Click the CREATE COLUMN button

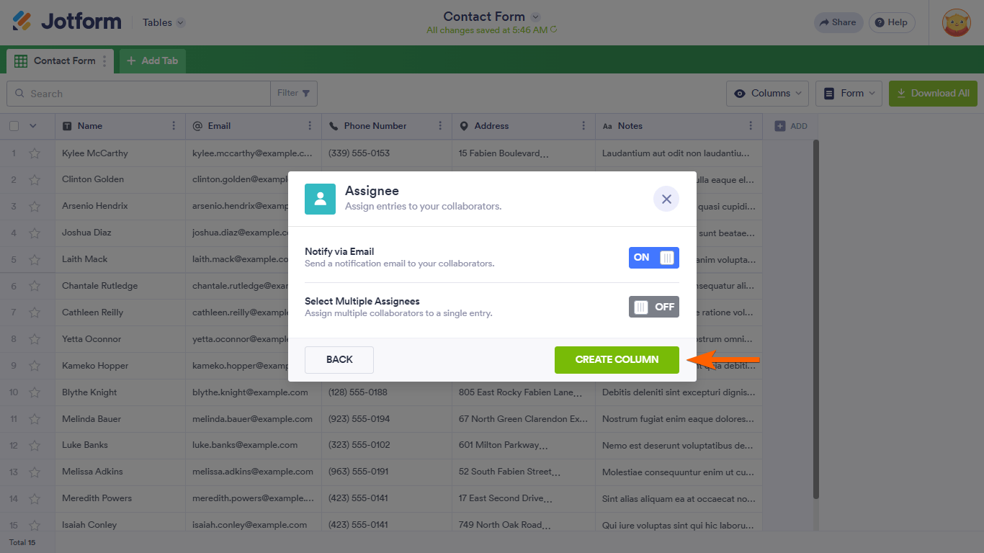click(x=617, y=360)
